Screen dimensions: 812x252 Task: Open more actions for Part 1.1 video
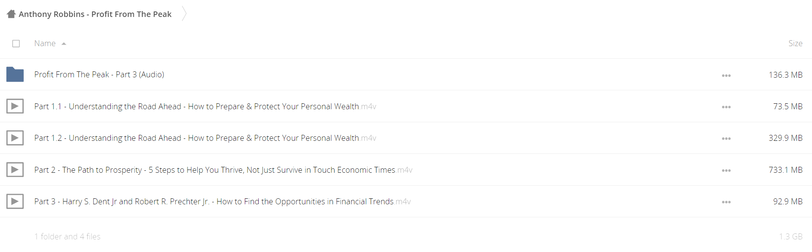(726, 107)
